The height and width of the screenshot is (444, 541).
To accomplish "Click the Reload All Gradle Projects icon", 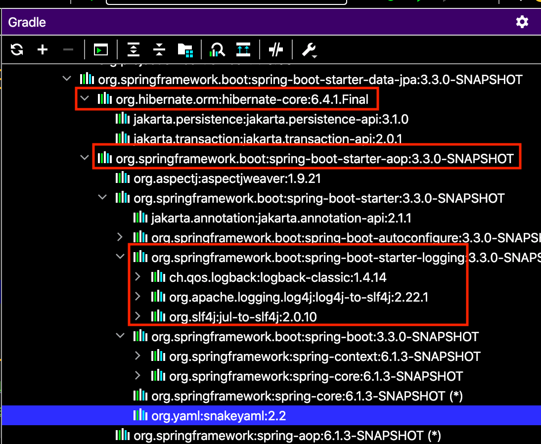I will pyautogui.click(x=17, y=49).
